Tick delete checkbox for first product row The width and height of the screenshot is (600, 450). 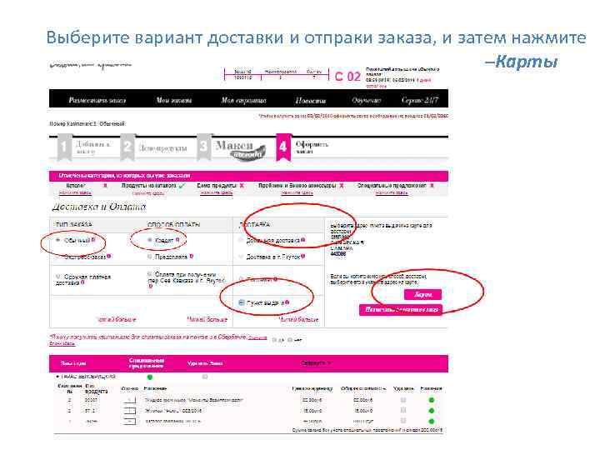pos(403,400)
